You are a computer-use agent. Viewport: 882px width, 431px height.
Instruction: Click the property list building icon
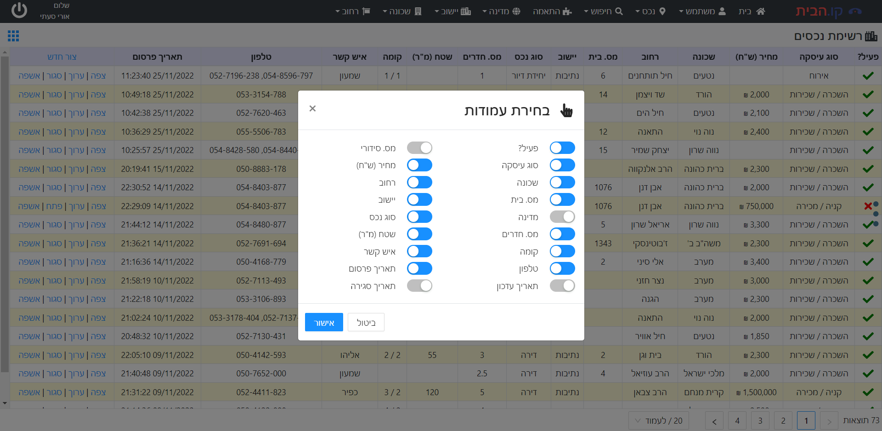[x=871, y=36]
